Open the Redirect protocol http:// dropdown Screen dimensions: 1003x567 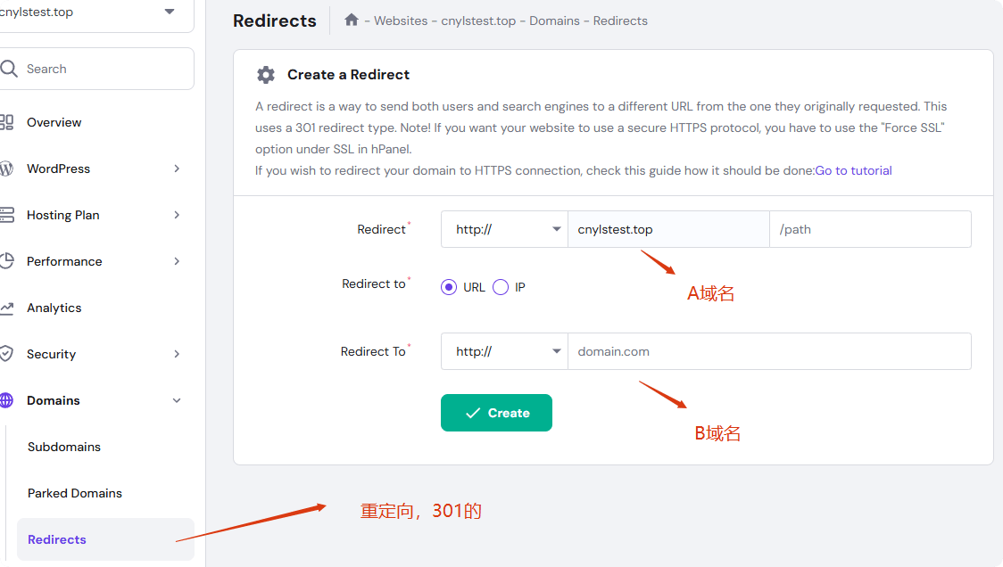[504, 229]
